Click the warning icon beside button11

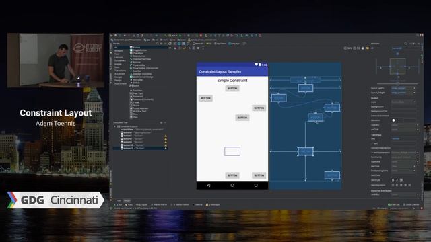tap(166, 148)
